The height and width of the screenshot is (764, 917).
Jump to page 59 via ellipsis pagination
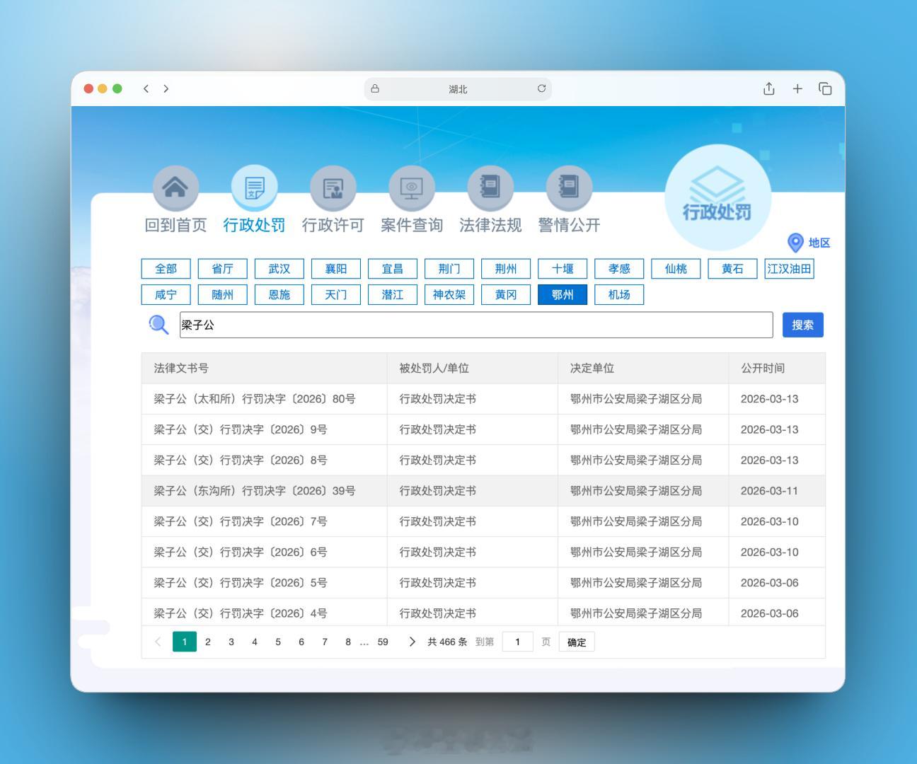click(382, 642)
